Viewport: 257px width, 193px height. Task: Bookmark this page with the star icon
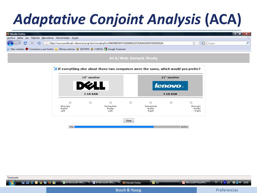tap(194, 43)
